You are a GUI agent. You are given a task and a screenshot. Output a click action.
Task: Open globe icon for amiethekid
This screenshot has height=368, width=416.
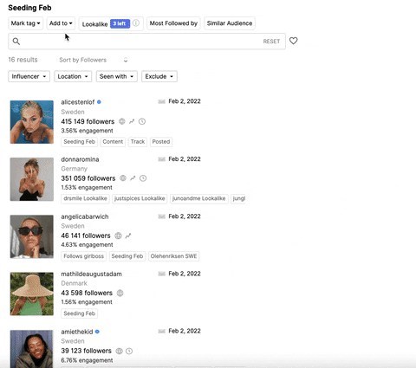tap(119, 351)
